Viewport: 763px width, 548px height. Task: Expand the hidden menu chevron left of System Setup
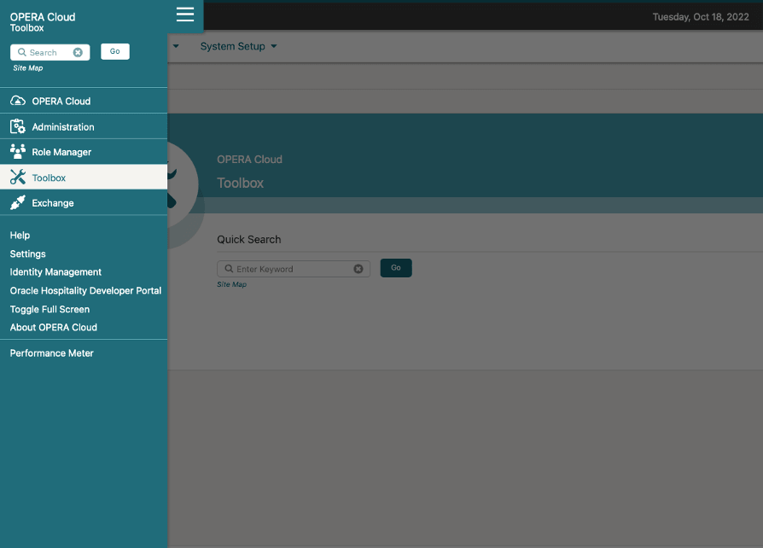[x=177, y=46]
